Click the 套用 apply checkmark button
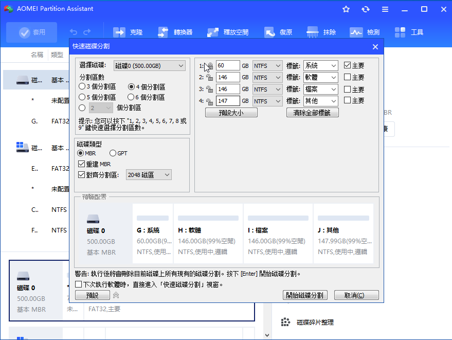 click(x=32, y=32)
